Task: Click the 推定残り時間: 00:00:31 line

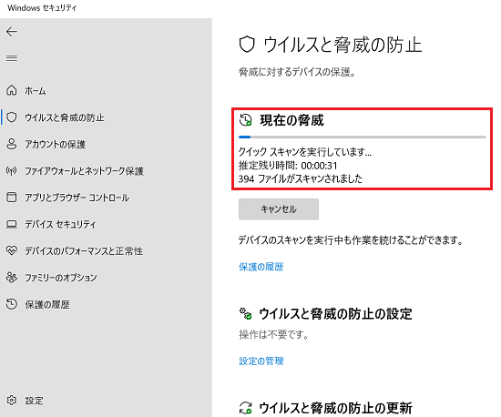Action: pos(288,166)
